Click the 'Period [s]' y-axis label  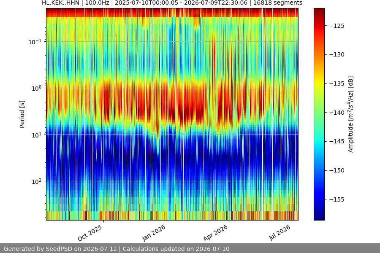(22, 114)
